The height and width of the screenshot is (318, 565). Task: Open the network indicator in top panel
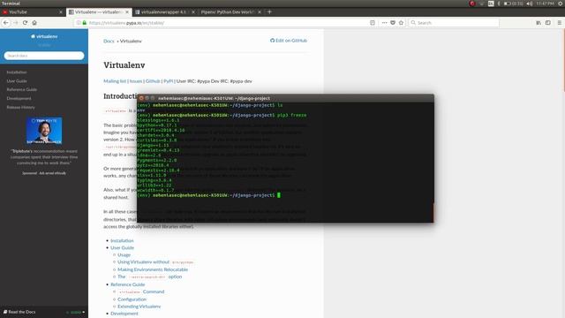click(481, 4)
